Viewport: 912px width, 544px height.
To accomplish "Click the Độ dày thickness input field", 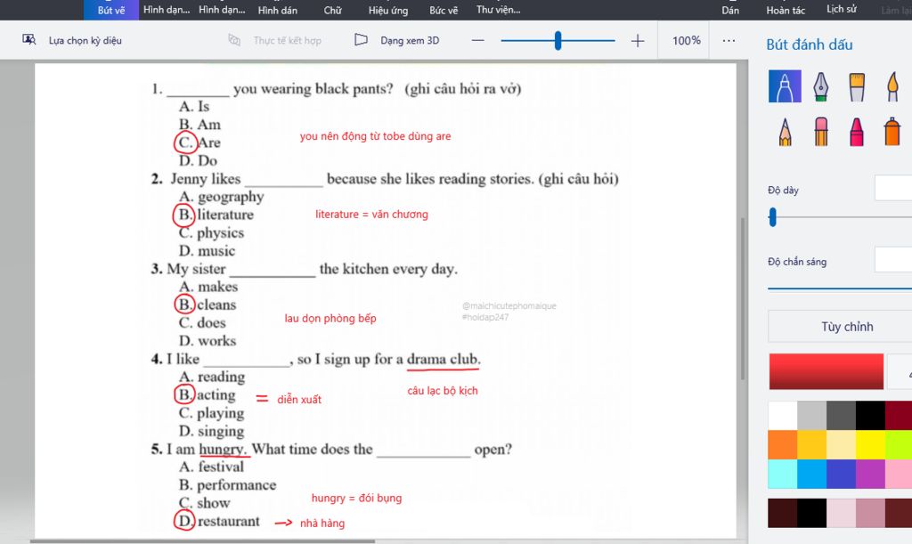I will pos(893,189).
